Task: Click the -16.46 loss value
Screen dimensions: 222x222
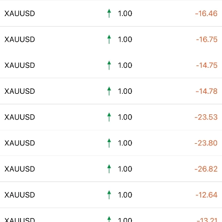Action: [206, 13]
